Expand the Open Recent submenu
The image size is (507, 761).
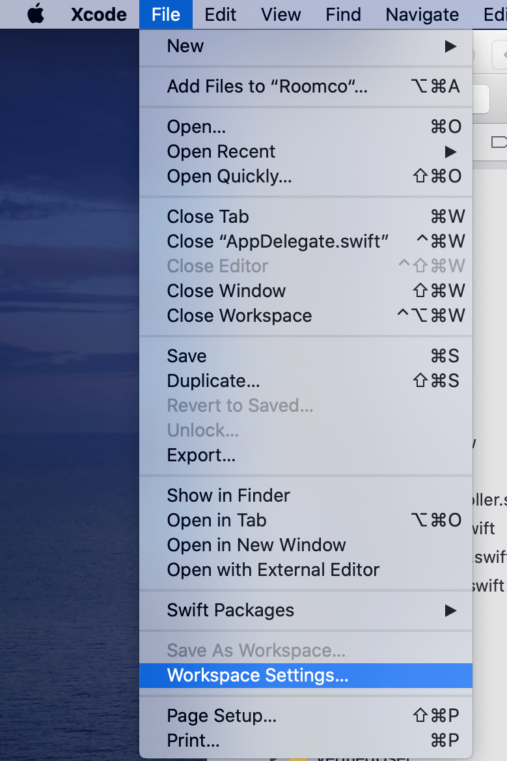pos(221,151)
